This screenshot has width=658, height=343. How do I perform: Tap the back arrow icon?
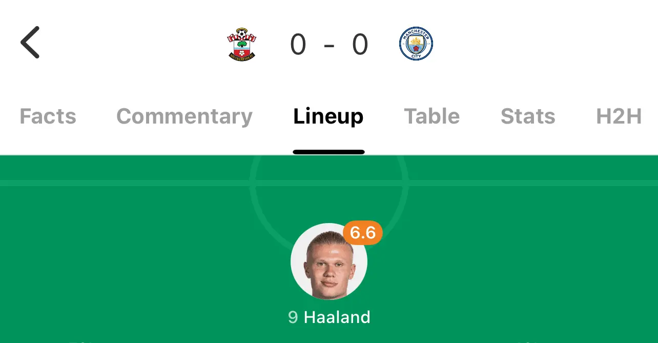(x=30, y=42)
